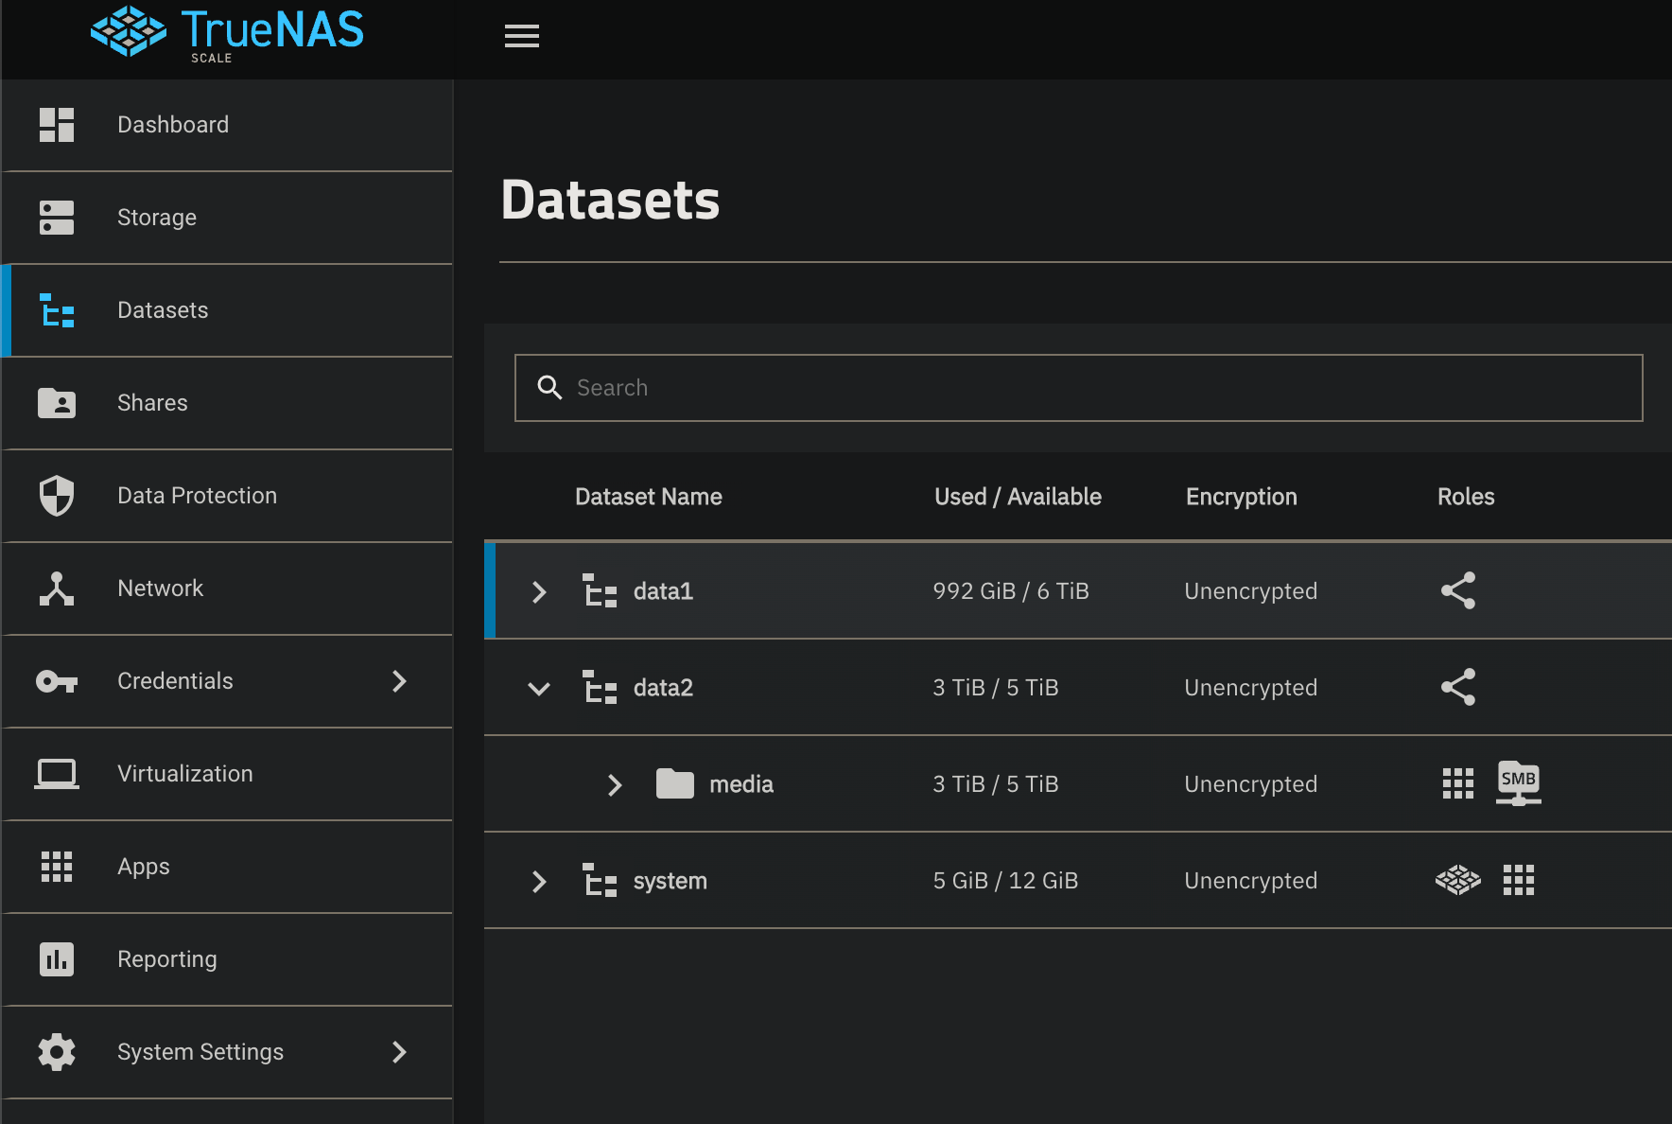Click the Virtualization laptop icon
Screen dimensions: 1672x1124
point(57,774)
